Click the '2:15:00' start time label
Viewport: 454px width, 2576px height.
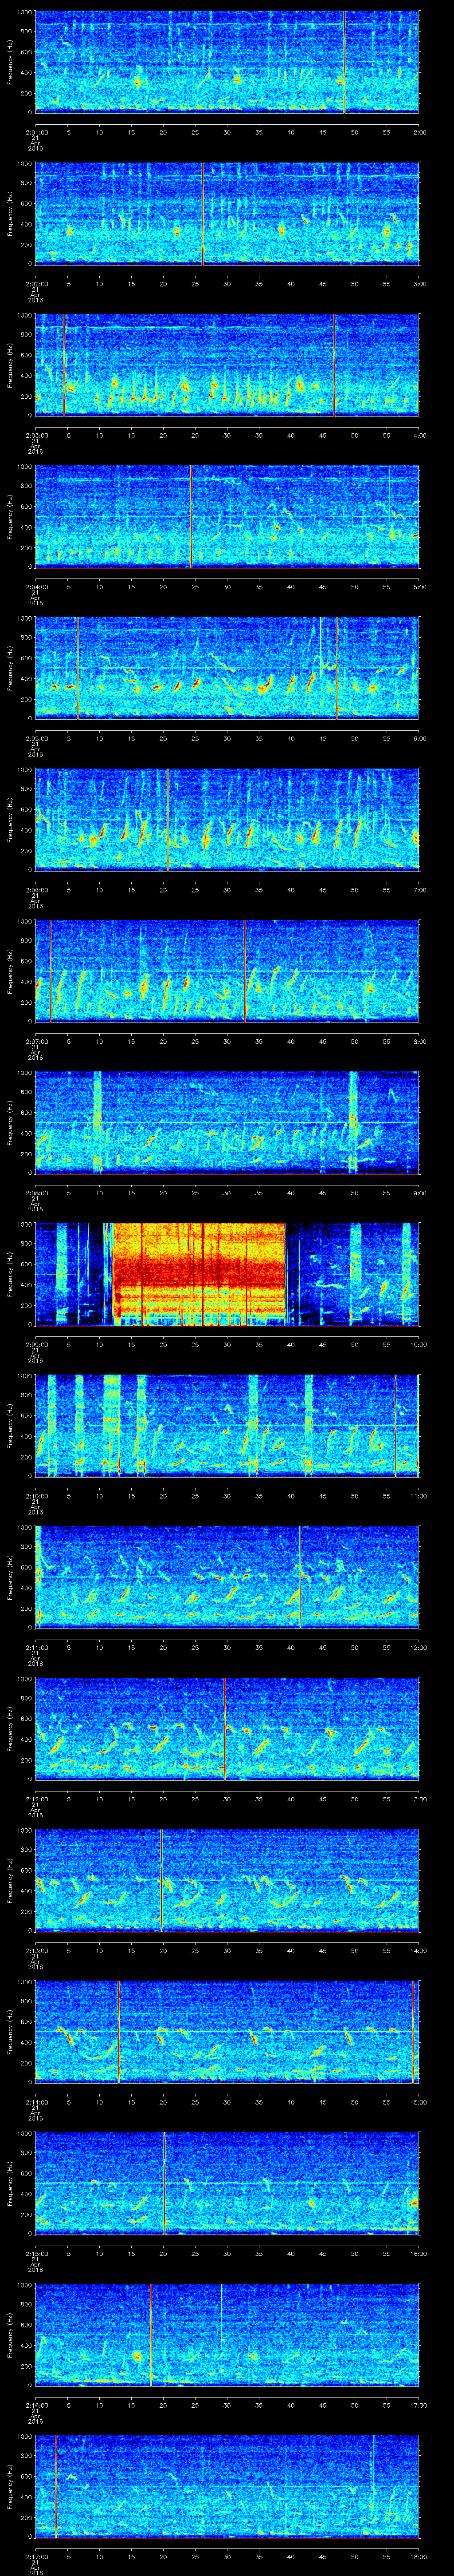[x=36, y=2252]
